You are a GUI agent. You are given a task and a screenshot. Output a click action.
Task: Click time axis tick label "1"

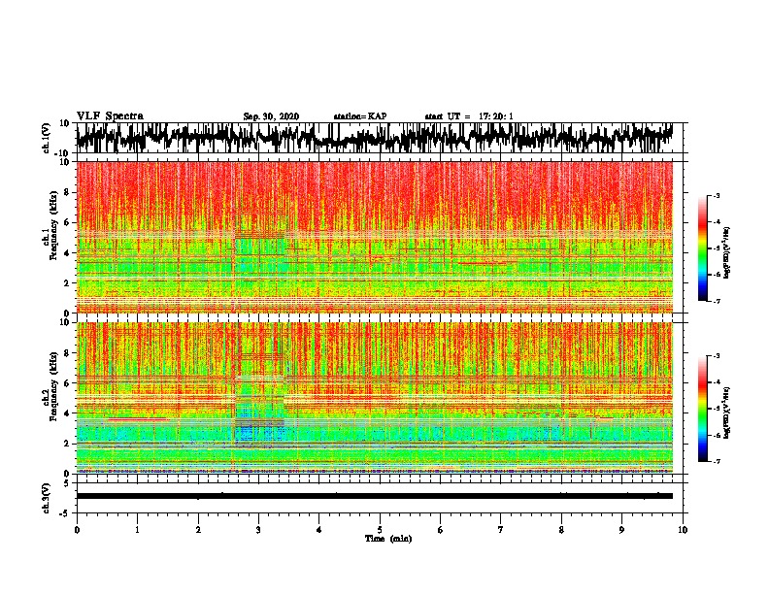(137, 530)
